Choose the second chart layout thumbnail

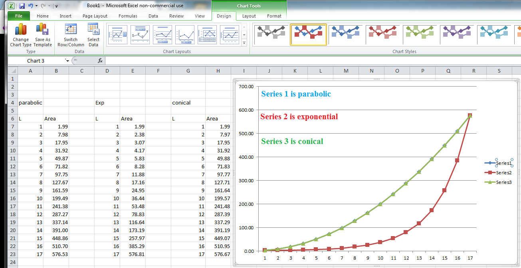coord(140,35)
